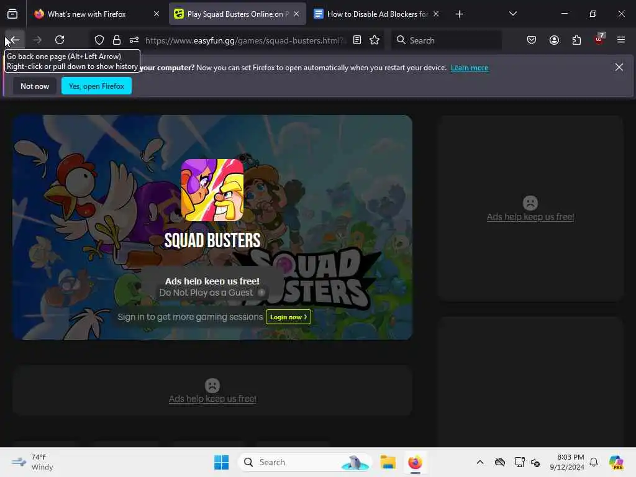The height and width of the screenshot is (477, 636).
Task: Open Copilot preview taskbar icon
Action: pyautogui.click(x=616, y=462)
